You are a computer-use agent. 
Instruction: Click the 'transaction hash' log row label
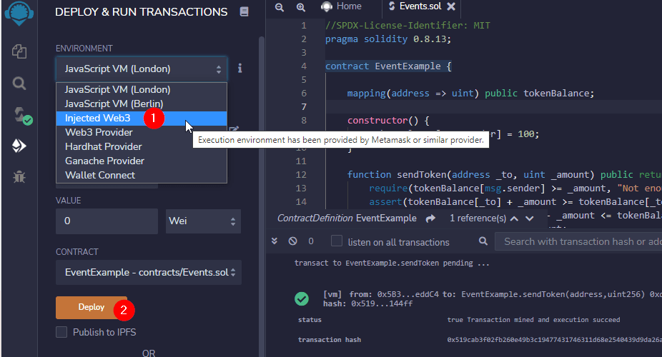point(330,340)
